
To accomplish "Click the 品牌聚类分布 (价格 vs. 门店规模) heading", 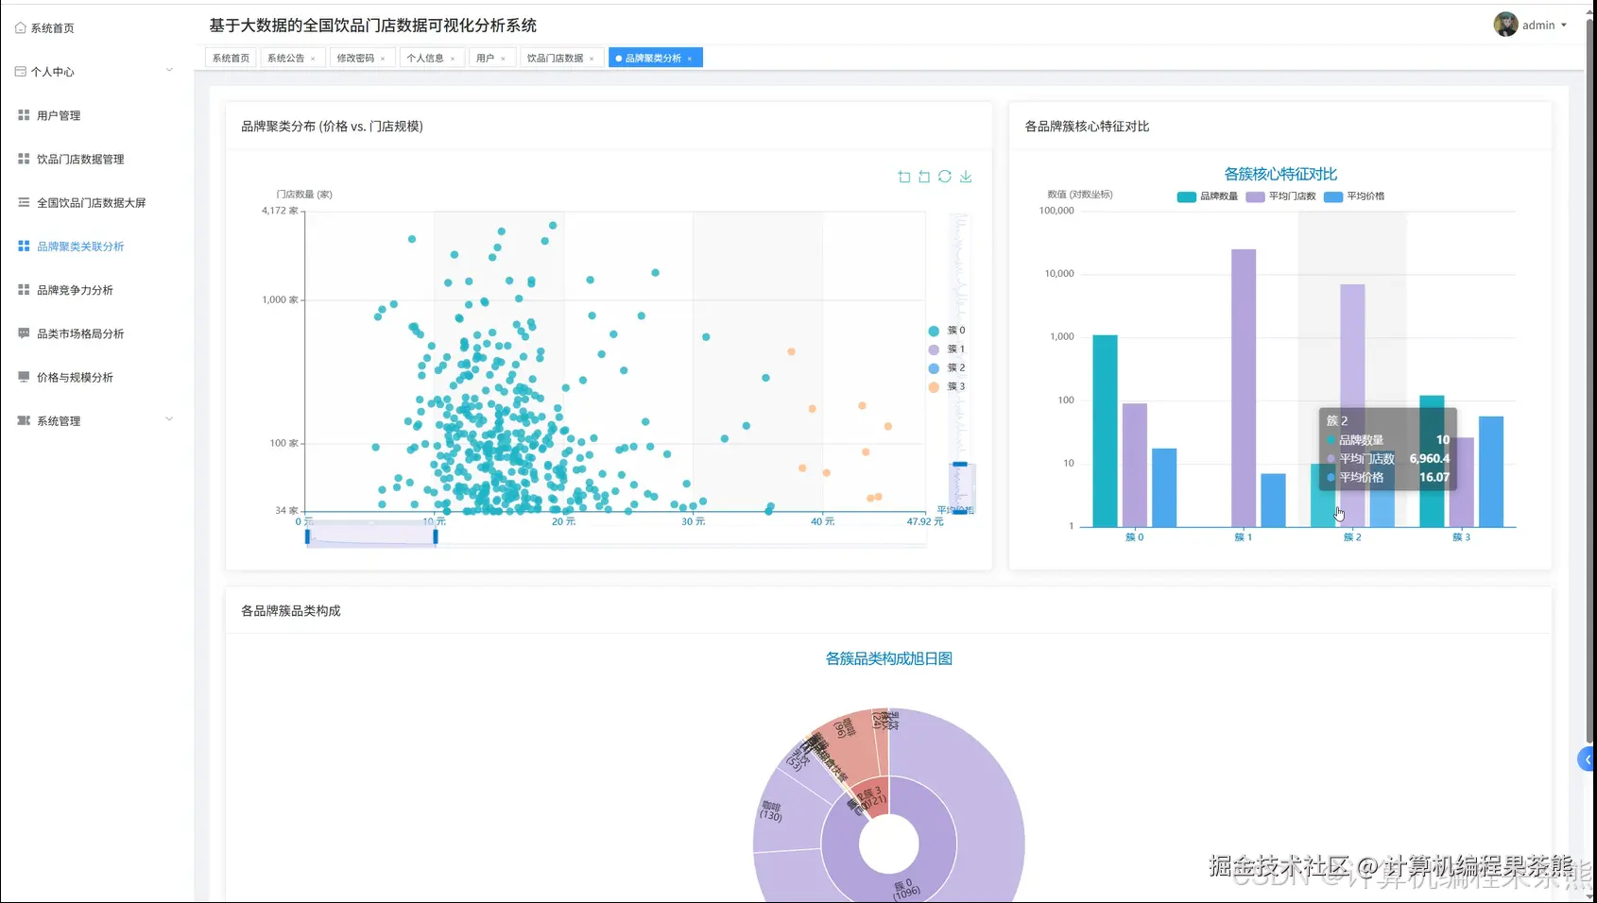I will (332, 127).
